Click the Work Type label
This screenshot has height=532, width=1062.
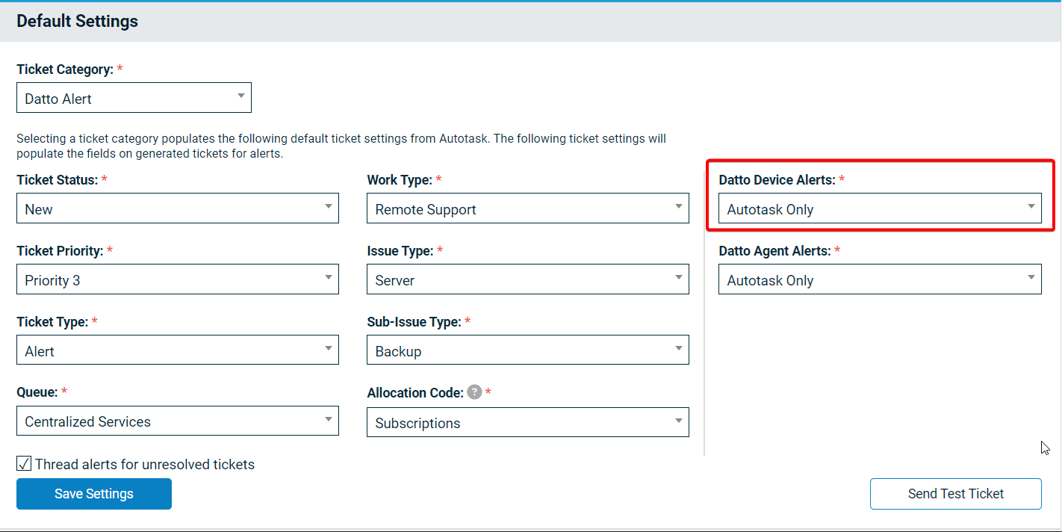pos(400,180)
